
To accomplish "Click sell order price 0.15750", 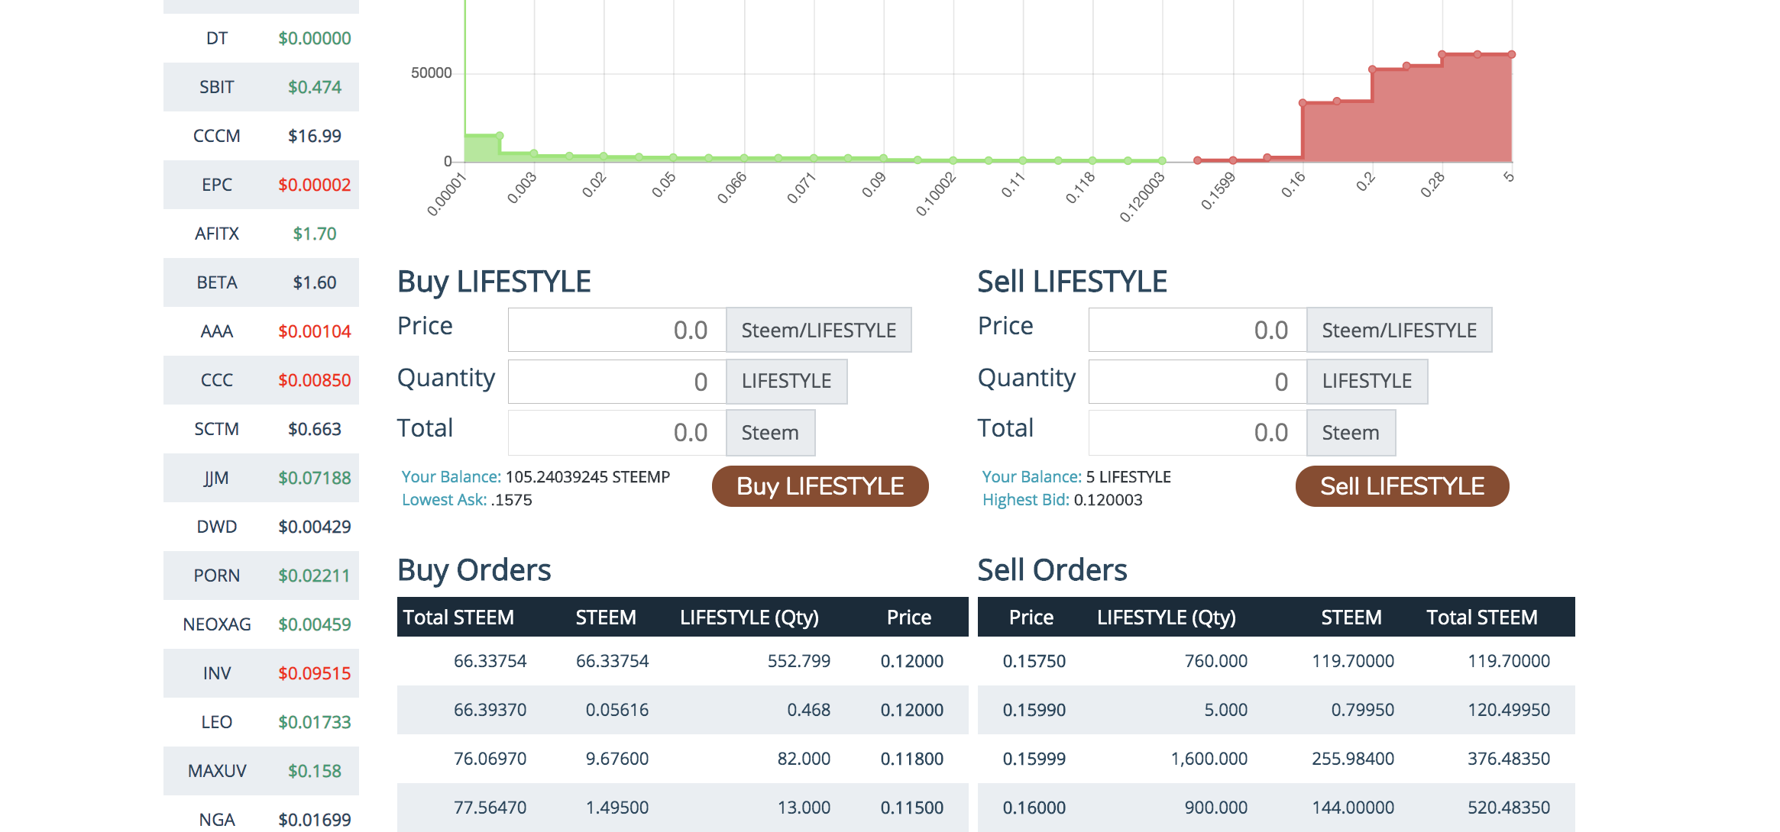I will (1034, 661).
